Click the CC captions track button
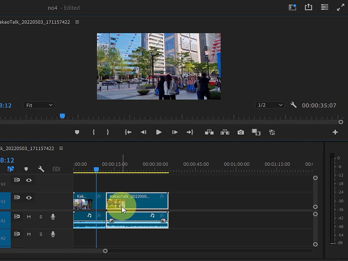Image resolution: width=348 pixels, height=261 pixels. coord(57,169)
